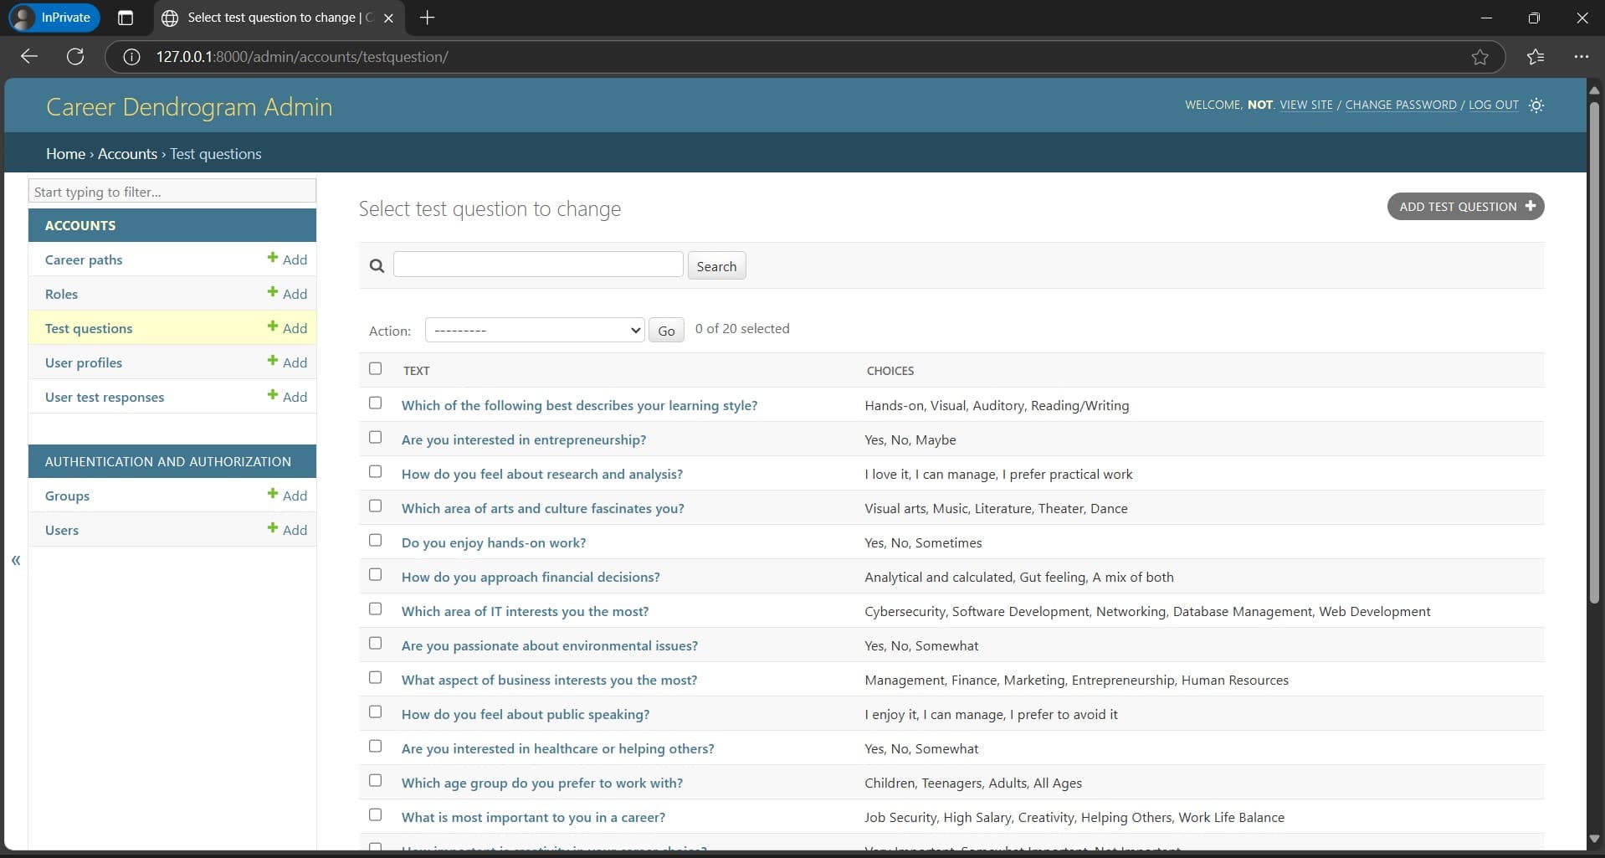This screenshot has width=1605, height=858.
Task: Open the favorites list icon
Action: click(1536, 57)
